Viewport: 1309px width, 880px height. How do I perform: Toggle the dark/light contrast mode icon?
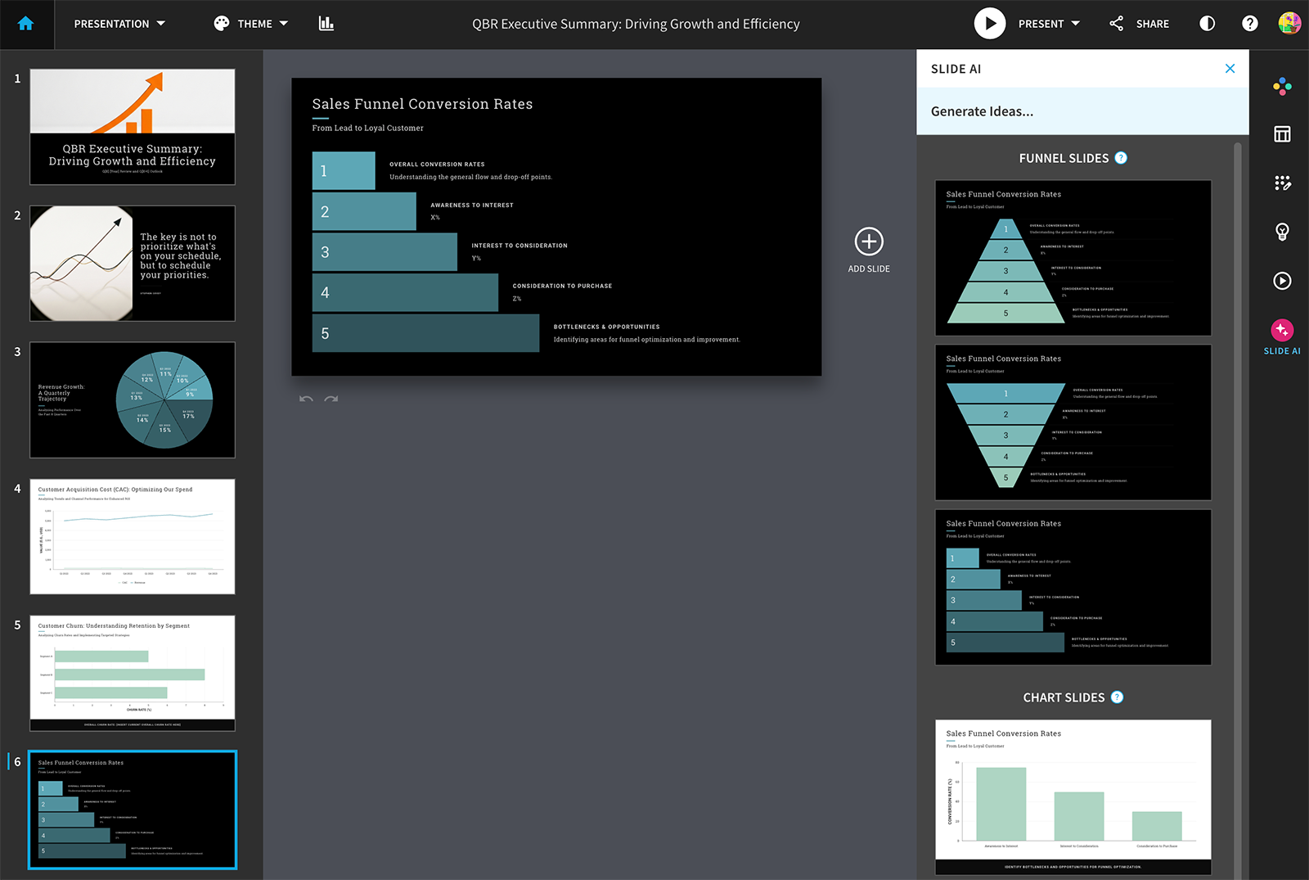point(1207,24)
